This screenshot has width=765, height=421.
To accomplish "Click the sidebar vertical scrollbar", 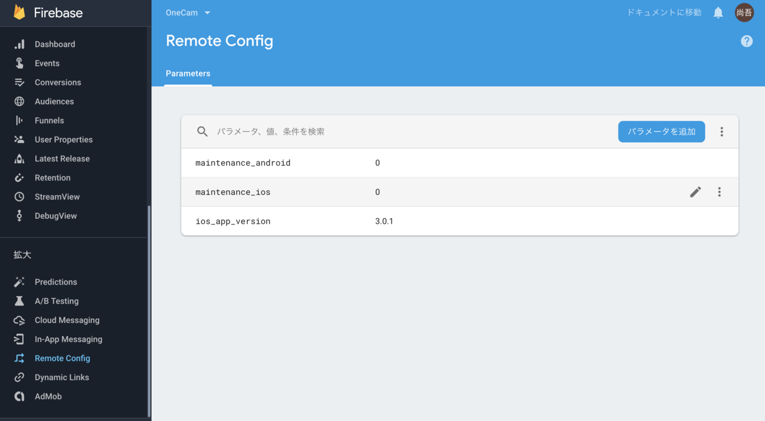I will click(x=149, y=311).
